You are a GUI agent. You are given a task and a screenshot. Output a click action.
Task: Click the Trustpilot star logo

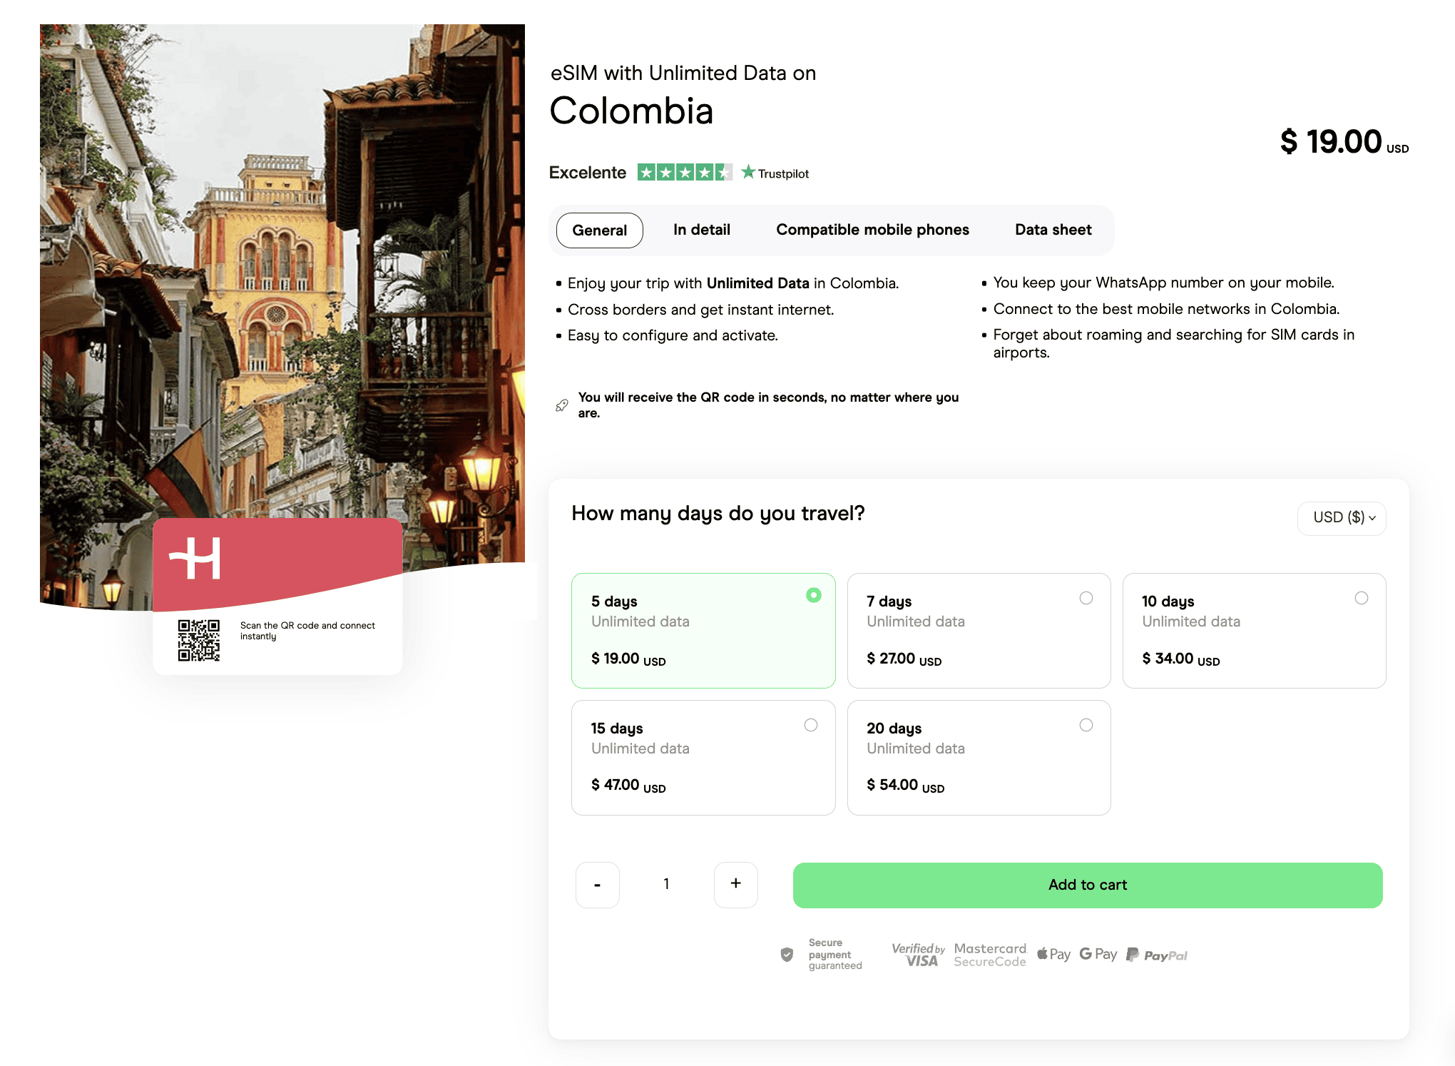click(x=747, y=172)
